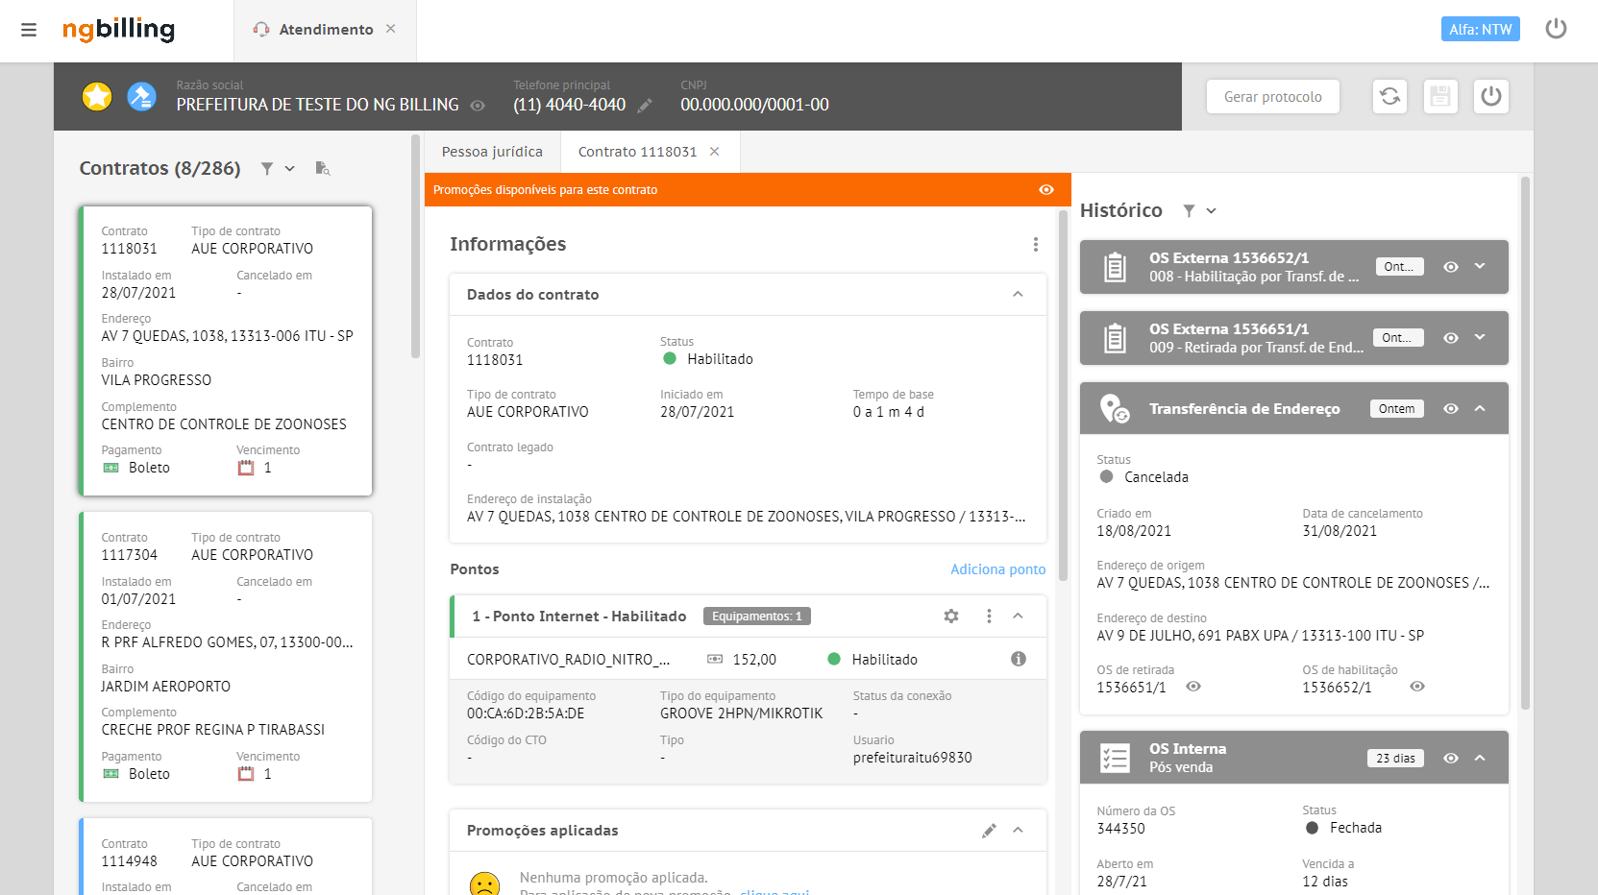
Task: Edit Promoções aplicadas using the pencil icon
Action: pyautogui.click(x=990, y=830)
